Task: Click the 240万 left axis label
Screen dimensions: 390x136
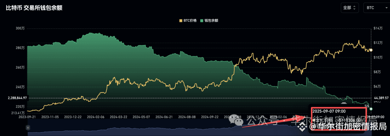Action: pos(20,87)
